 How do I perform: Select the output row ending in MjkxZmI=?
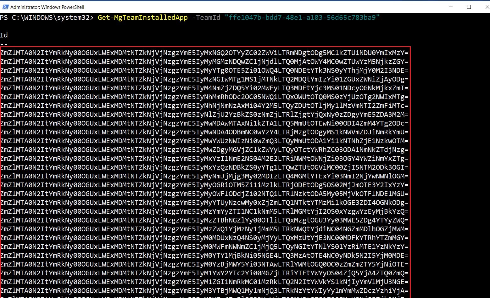204,88
